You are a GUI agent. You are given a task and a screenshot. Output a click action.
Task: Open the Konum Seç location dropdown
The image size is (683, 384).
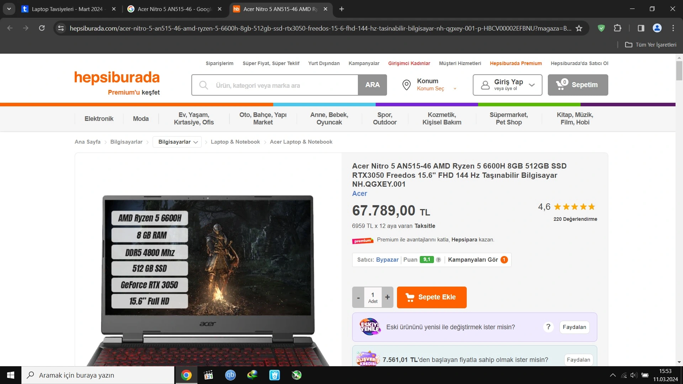click(x=436, y=89)
